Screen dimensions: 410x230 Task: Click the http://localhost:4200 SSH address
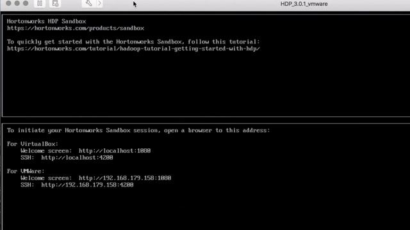coord(77,158)
